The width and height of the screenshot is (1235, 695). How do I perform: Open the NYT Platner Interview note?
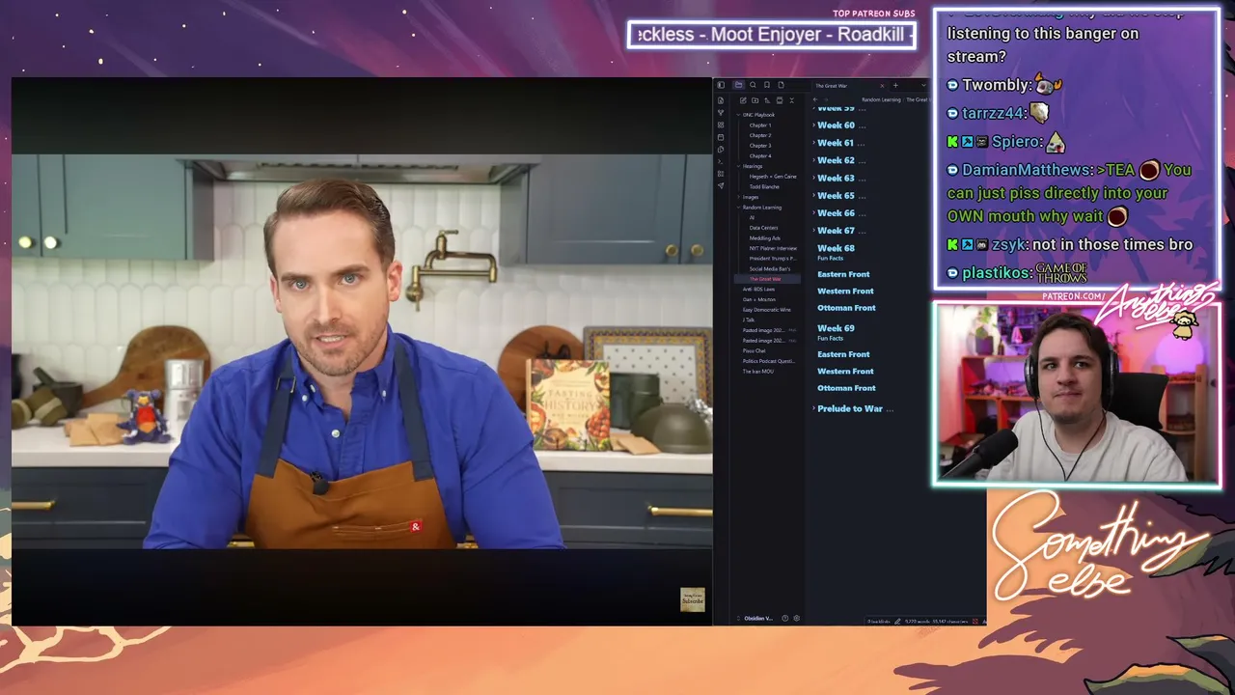click(773, 248)
